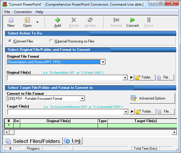Click the left arrow of the horizontal scrollbar
The image size is (181, 153).
pos(7,133)
